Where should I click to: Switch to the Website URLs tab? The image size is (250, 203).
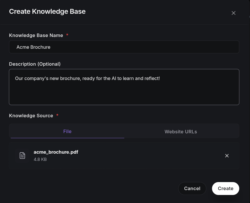[181, 132]
